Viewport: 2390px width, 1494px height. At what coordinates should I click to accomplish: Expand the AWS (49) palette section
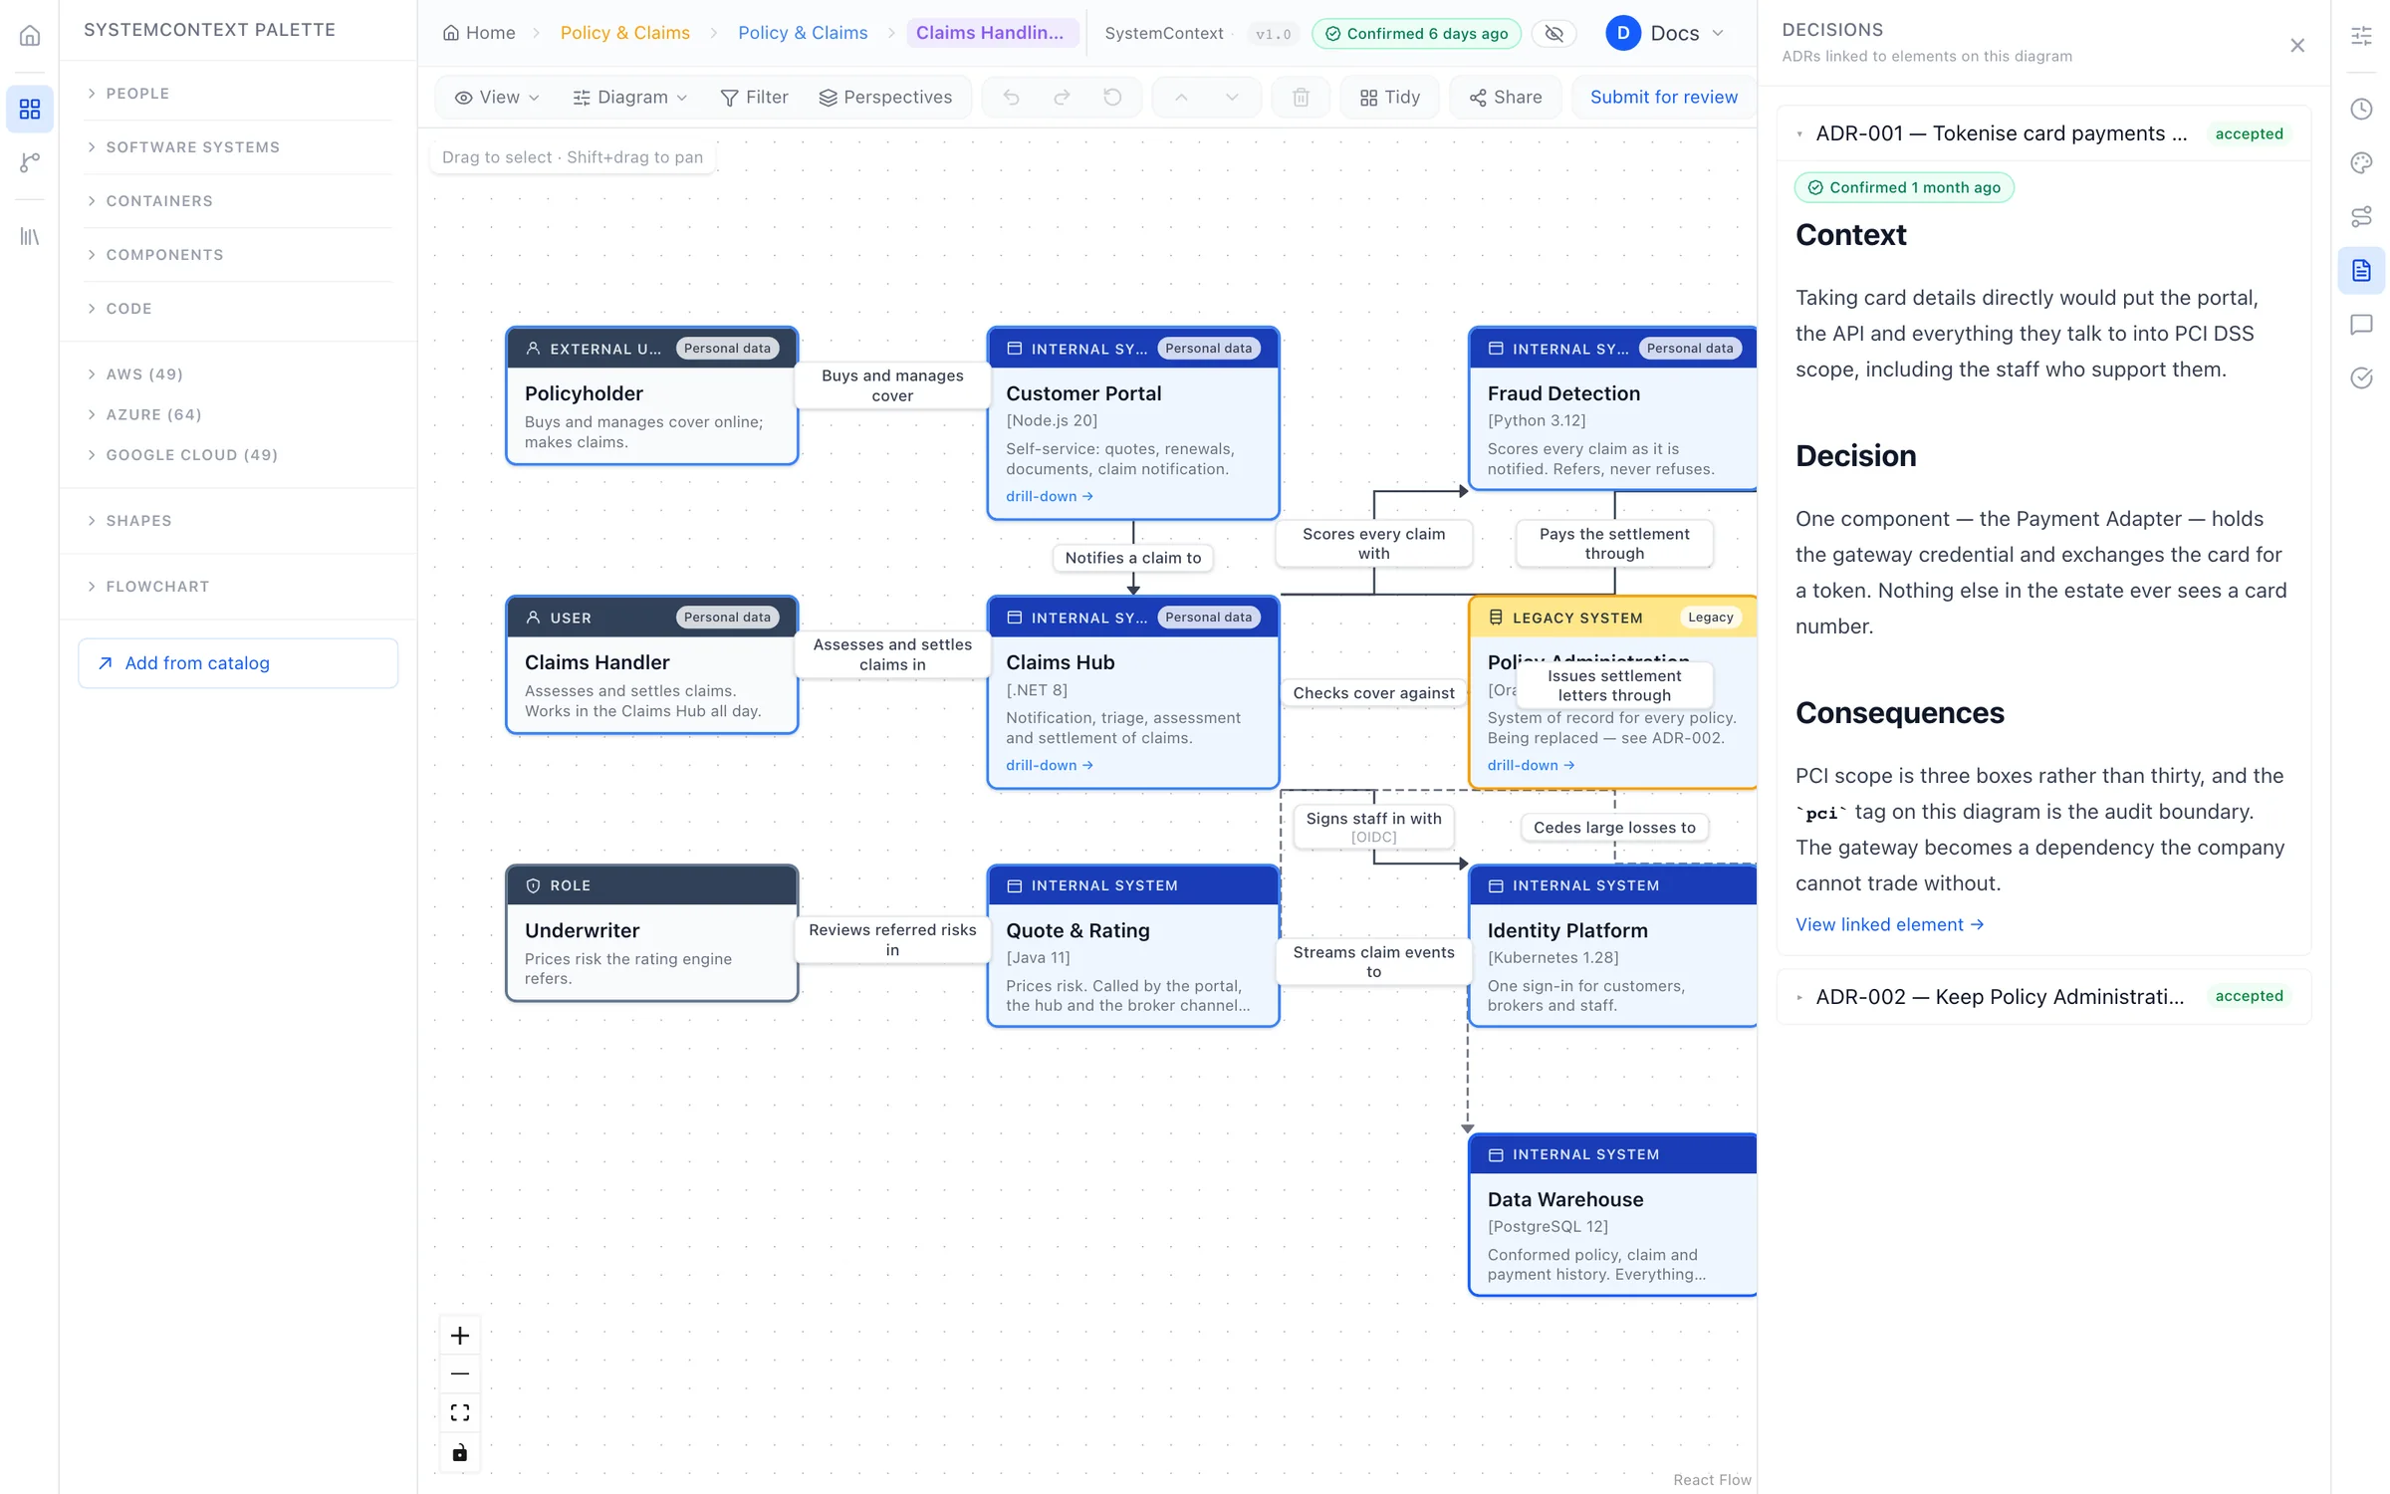239,374
